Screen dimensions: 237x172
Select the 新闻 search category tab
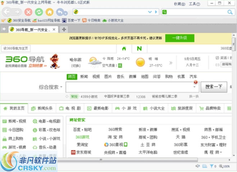click(x=84, y=76)
